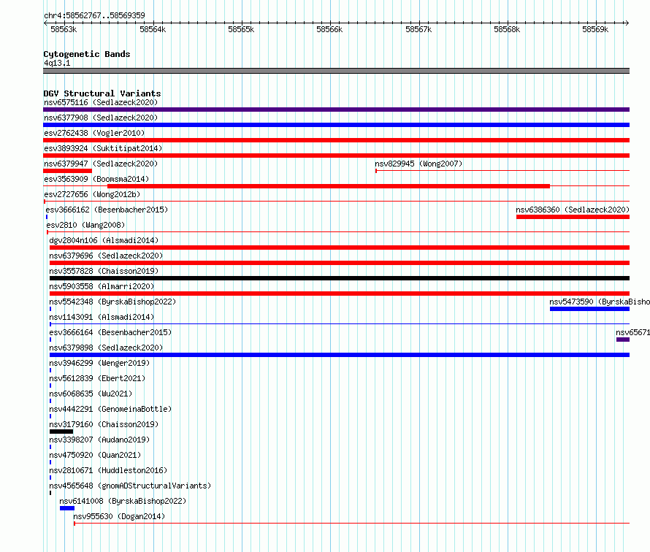The height and width of the screenshot is (552, 650).
Task: Open nsv3398207 (Audano2019) label
Action: pos(99,440)
